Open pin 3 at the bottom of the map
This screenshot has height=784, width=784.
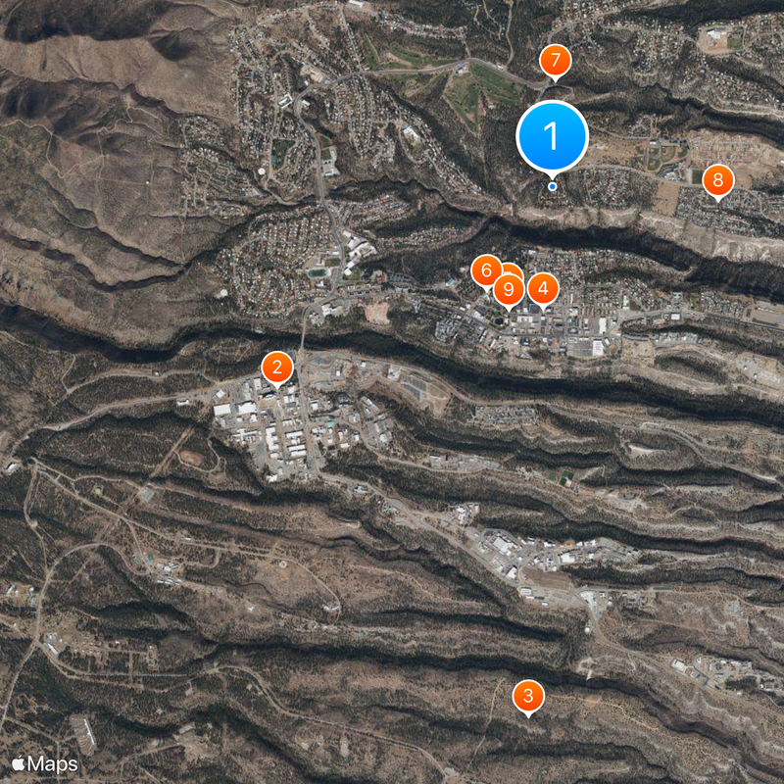pyautogui.click(x=528, y=696)
